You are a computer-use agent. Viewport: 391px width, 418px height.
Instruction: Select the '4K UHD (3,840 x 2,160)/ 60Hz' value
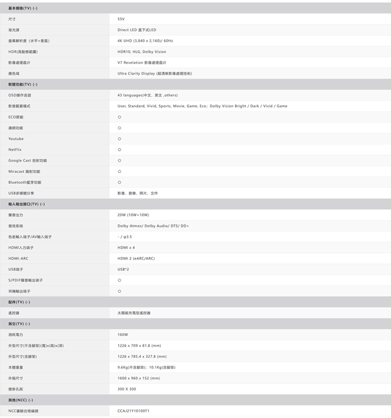coord(145,41)
